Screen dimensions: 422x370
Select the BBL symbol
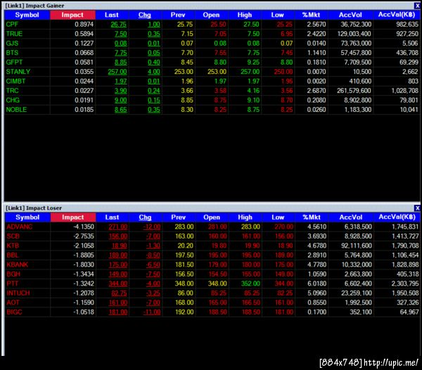[13, 255]
